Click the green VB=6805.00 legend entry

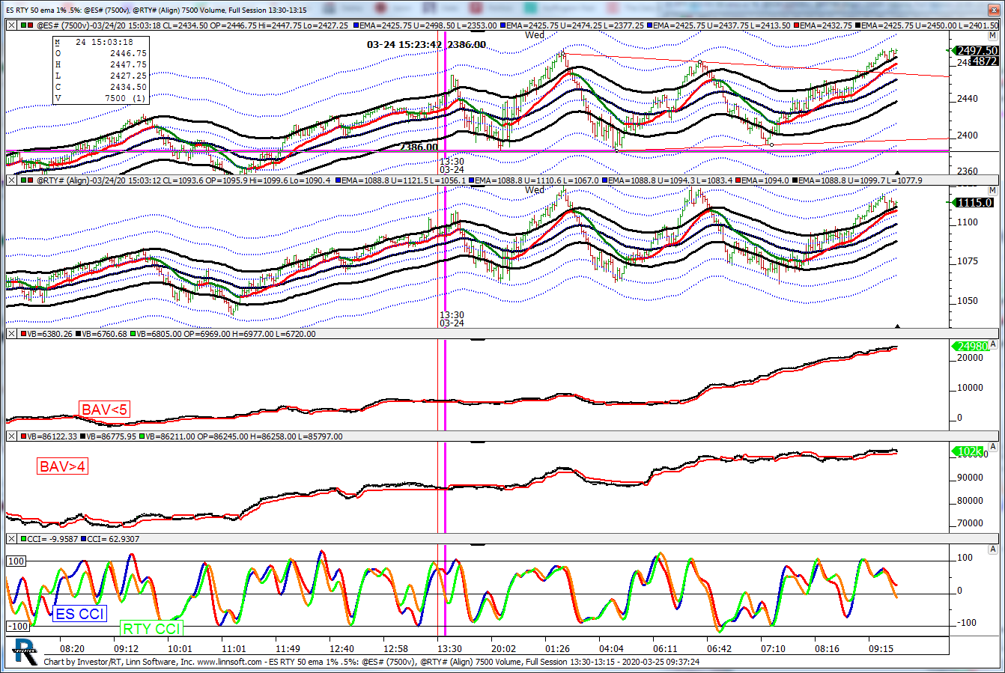click(x=222, y=334)
